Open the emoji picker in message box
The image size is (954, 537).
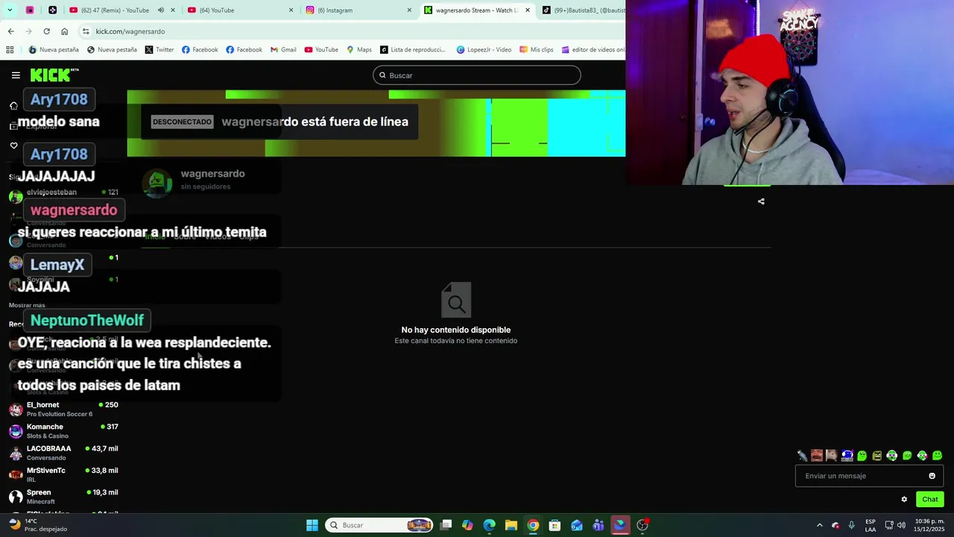click(932, 476)
